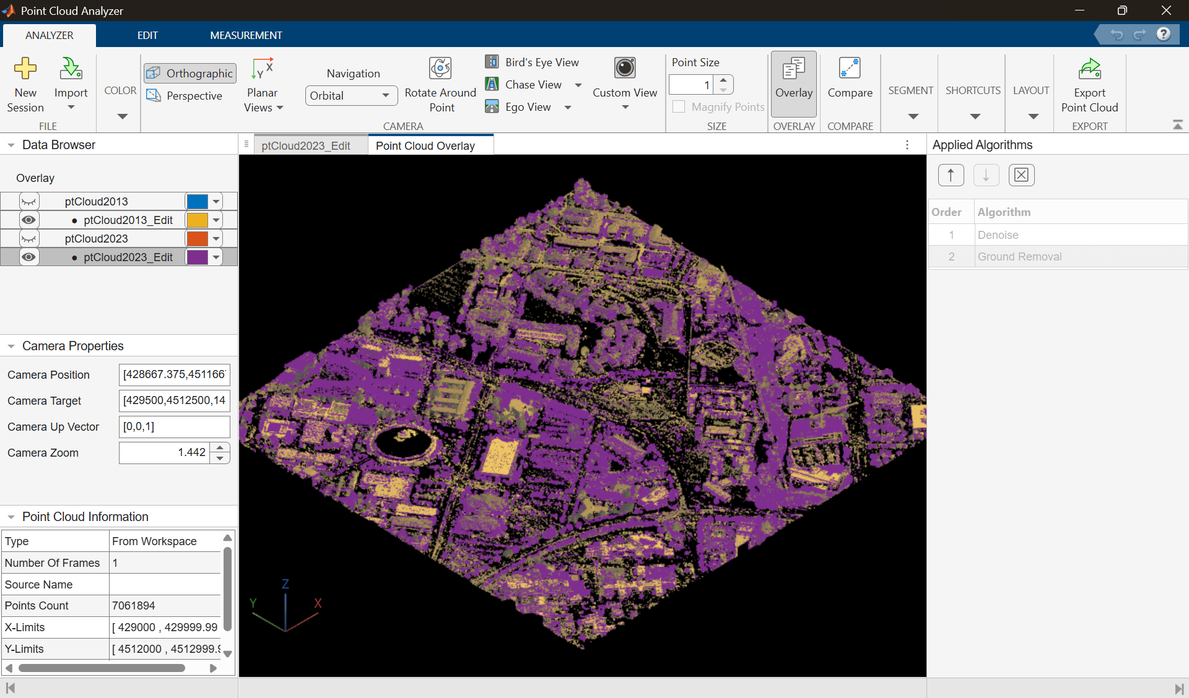Collapse the left side panel
The height and width of the screenshot is (698, 1189).
(10, 688)
